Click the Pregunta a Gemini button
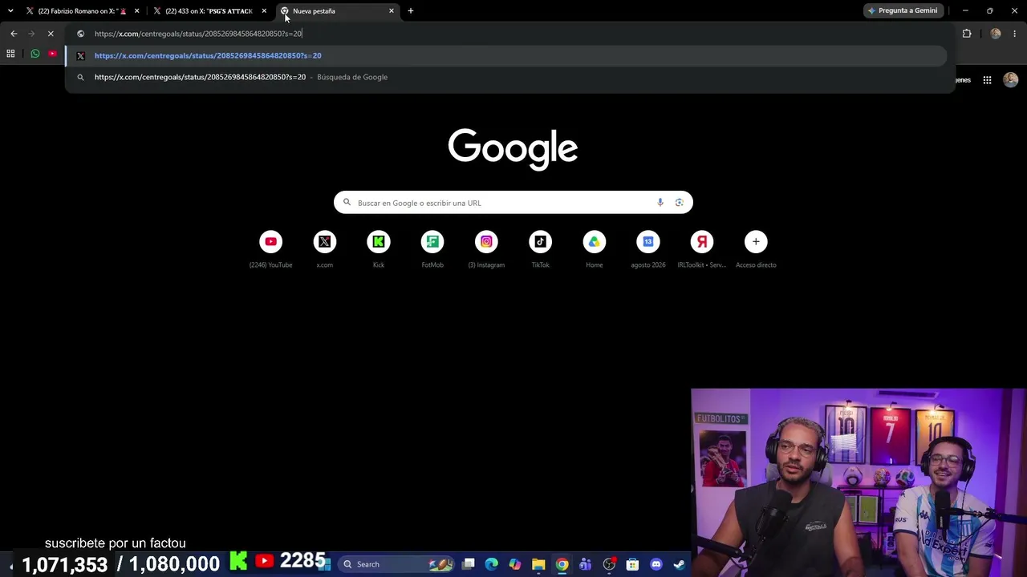 903,10
